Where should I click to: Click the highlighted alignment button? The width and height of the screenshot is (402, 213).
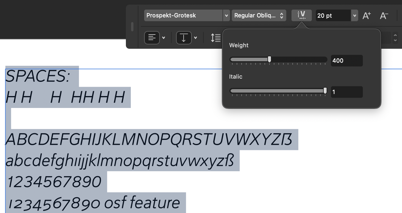(x=152, y=38)
